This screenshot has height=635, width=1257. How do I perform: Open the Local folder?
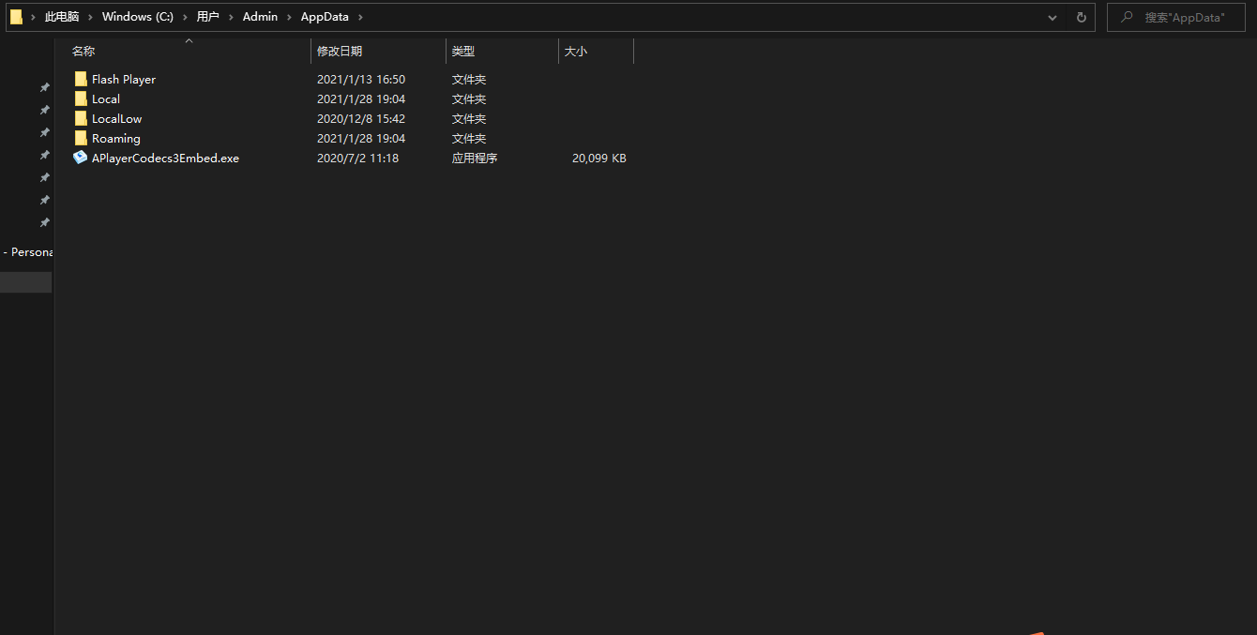105,98
